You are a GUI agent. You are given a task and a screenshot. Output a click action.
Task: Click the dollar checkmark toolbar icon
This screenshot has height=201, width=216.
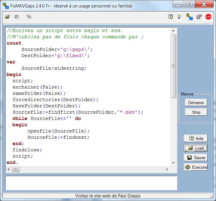pyautogui.click(x=180, y=17)
